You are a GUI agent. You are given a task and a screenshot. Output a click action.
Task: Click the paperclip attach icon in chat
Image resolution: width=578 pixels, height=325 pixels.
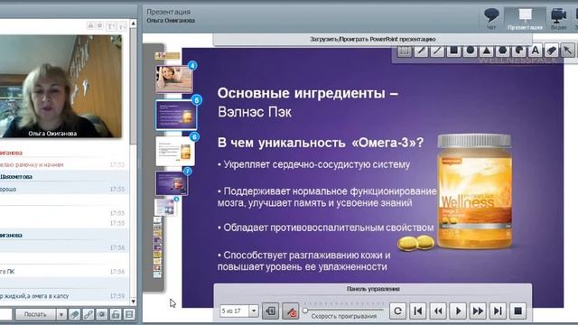tap(74, 314)
